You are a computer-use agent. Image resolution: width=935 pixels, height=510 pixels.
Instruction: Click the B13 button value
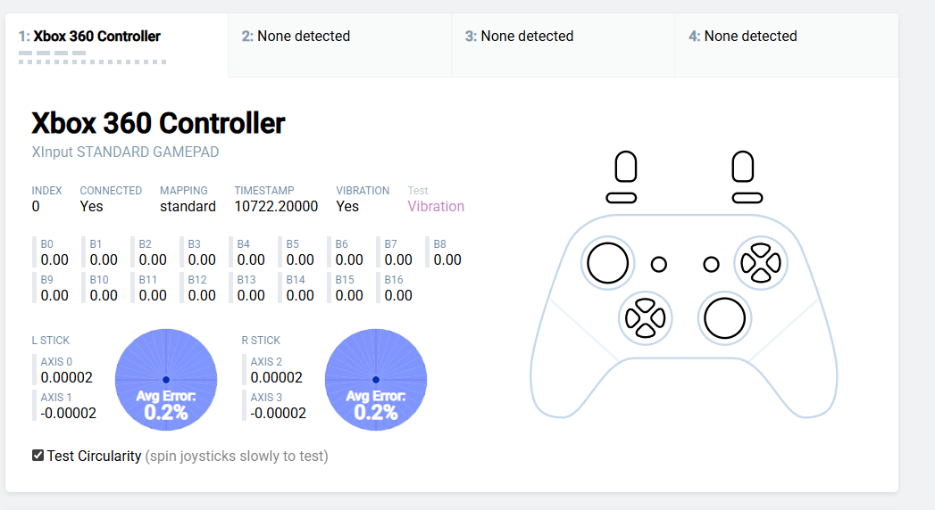[251, 296]
